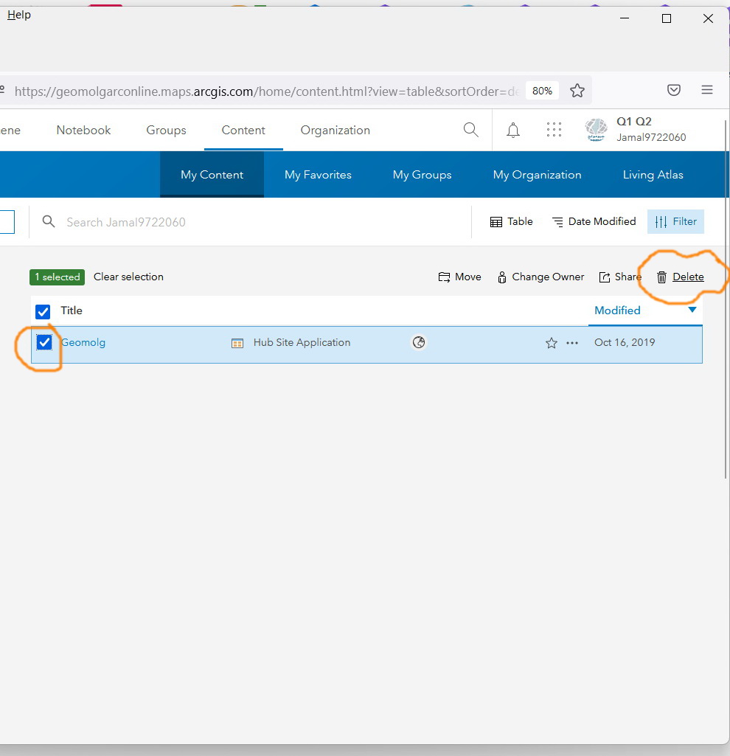The width and height of the screenshot is (730, 756).
Task: Switch to the My Favorites tab
Action: pos(317,175)
